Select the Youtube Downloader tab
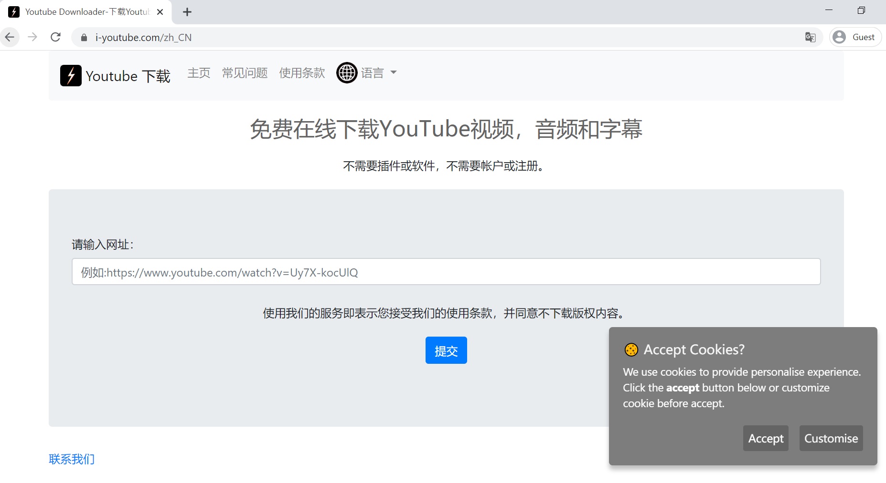Viewport: 886px width, 483px height. click(x=86, y=12)
